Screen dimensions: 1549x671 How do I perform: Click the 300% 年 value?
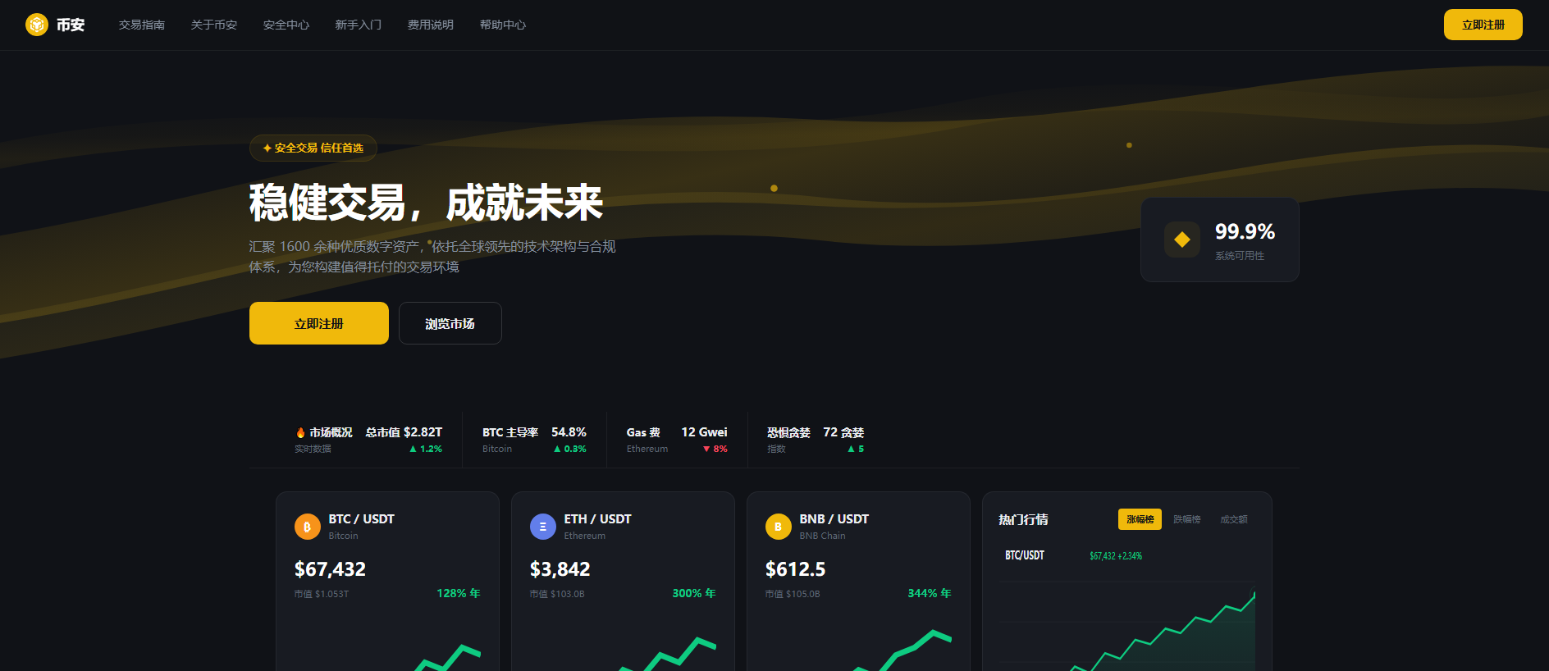point(694,593)
